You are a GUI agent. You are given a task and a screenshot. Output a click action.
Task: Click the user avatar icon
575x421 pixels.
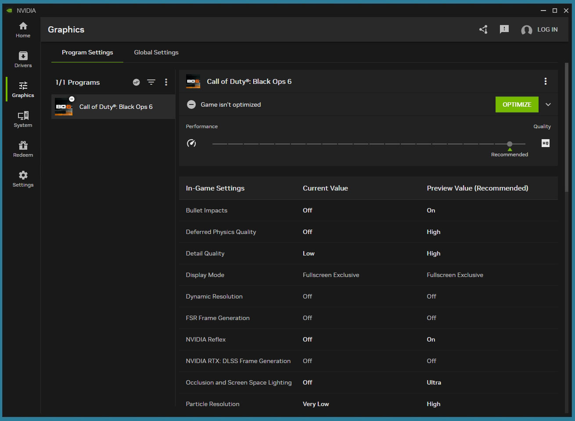(526, 30)
